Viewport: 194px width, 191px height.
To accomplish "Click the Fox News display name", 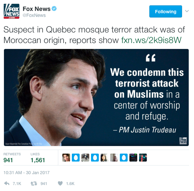I will tap(37, 9).
